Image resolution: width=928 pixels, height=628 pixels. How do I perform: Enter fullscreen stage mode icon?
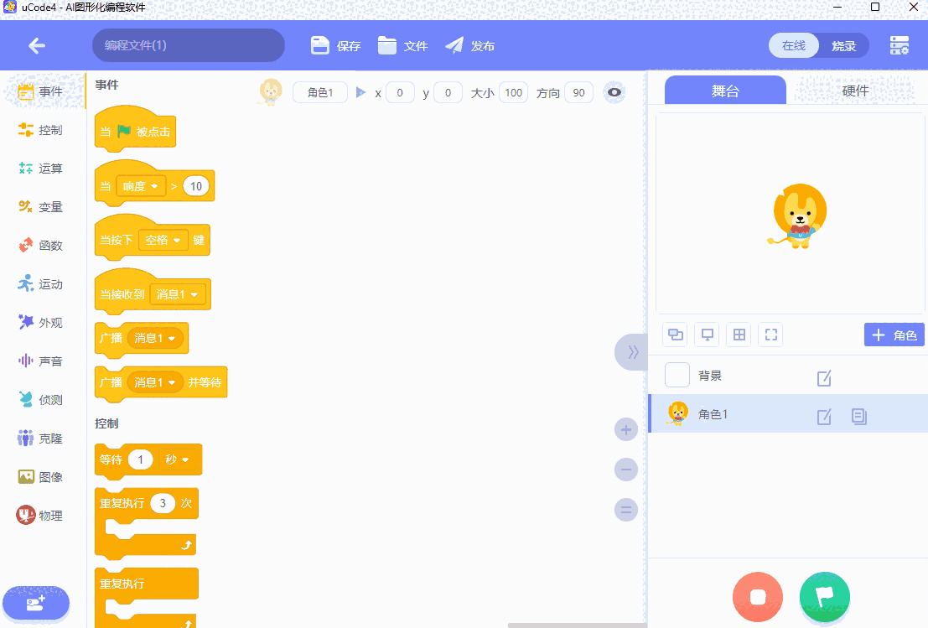(x=770, y=335)
